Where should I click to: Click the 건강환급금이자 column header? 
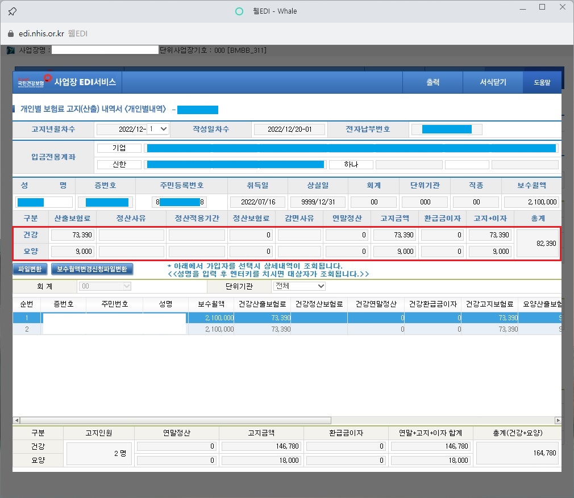click(x=432, y=304)
